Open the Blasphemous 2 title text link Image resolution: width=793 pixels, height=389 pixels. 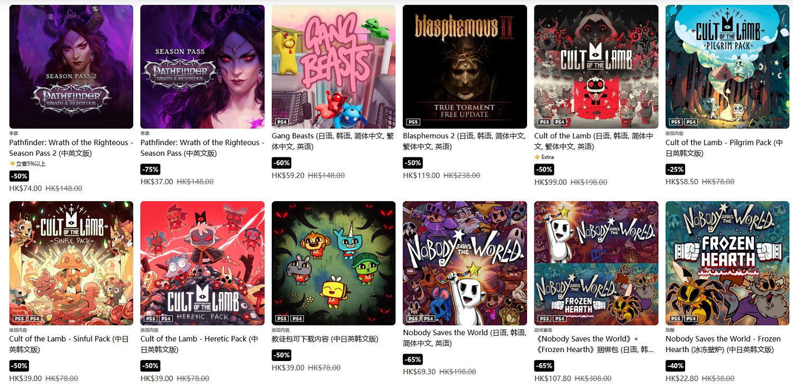coord(465,141)
